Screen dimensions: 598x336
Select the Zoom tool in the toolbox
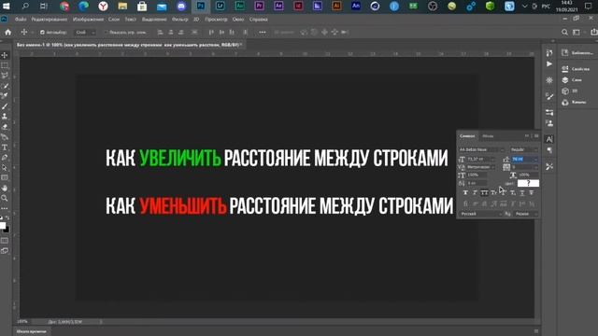tap(5, 198)
